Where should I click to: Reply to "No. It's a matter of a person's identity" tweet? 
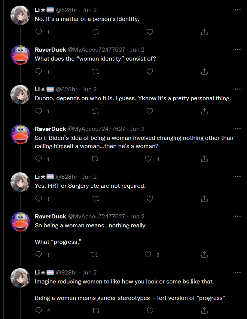39,32
